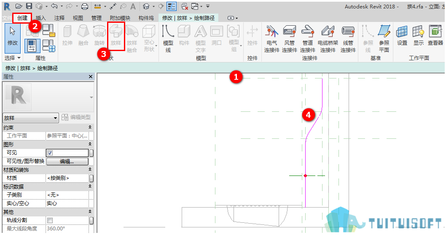446x235 pixels.
Task: Open the 放样 type selector dropdown
Action: pos(31,118)
